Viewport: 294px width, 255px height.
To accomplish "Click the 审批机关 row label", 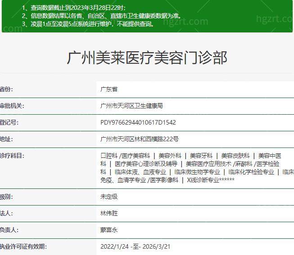I will click(12, 106).
